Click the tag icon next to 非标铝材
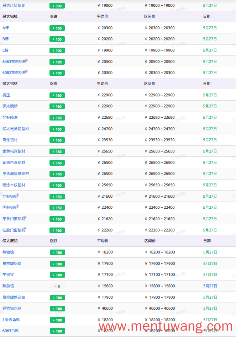The height and width of the screenshot is (337, 236). 18,195
